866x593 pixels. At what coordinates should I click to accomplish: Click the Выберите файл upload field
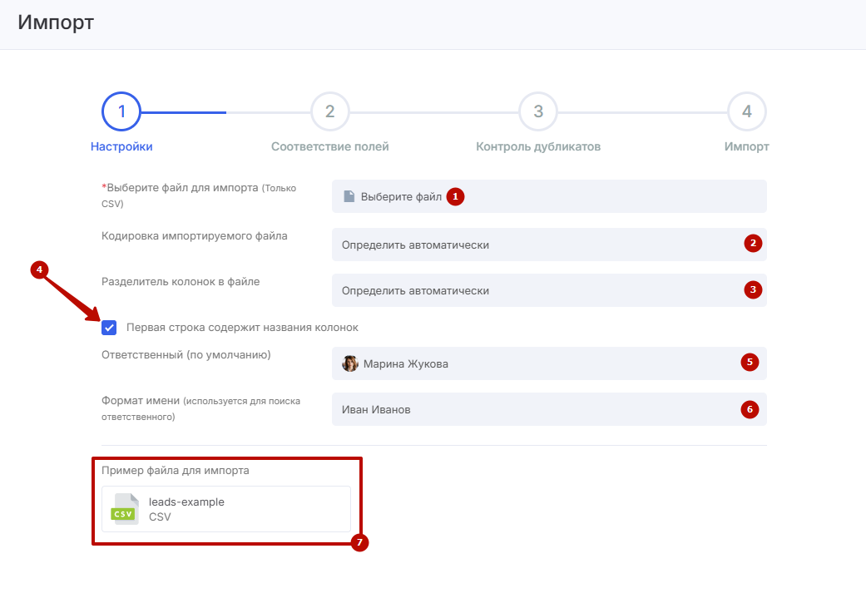pyautogui.click(x=549, y=197)
